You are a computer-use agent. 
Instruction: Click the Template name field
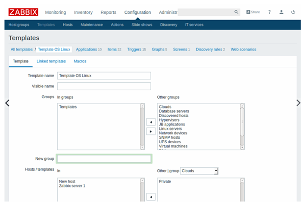pos(104,76)
